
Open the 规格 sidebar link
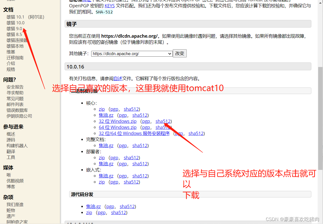pyautogui.click(x=11, y=69)
